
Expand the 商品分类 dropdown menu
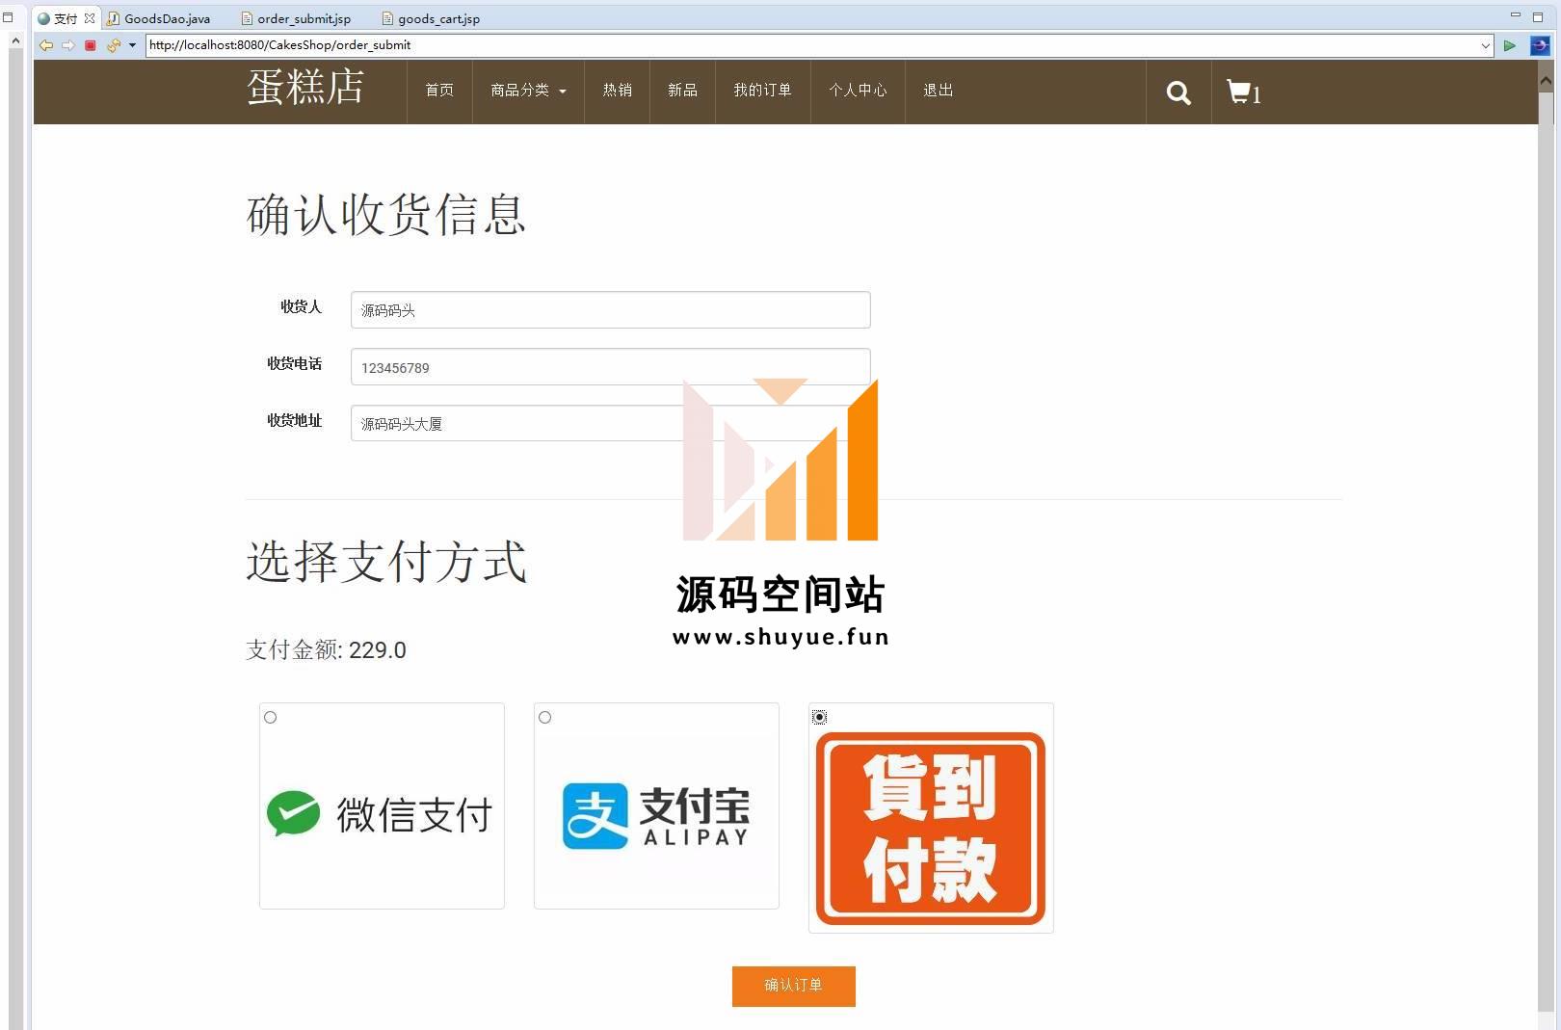(528, 90)
